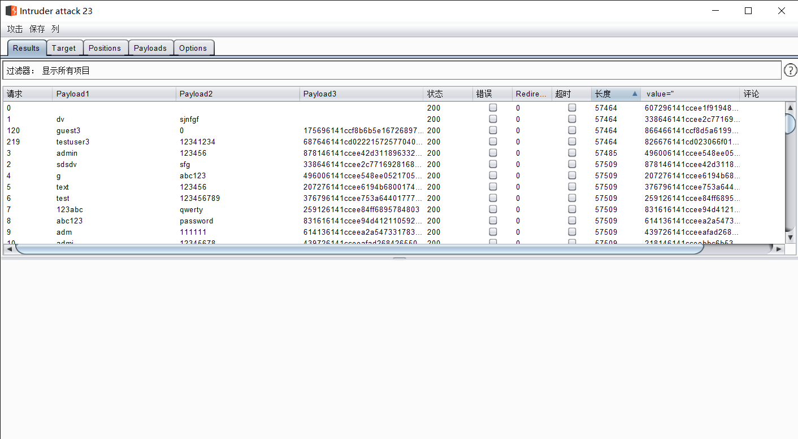Toggle 超时 checkbox for request 1
The image size is (798, 439).
(x=573, y=119)
